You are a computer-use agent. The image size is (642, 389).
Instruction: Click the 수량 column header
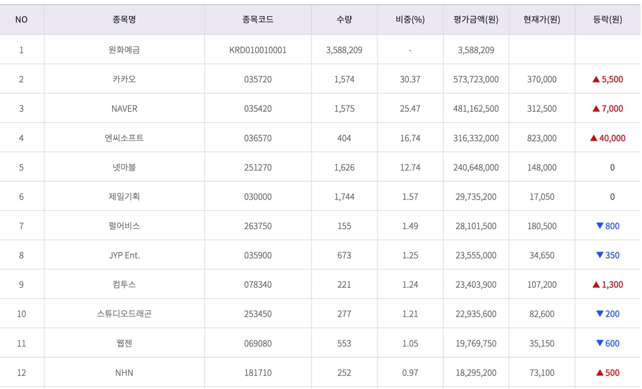[x=344, y=19]
